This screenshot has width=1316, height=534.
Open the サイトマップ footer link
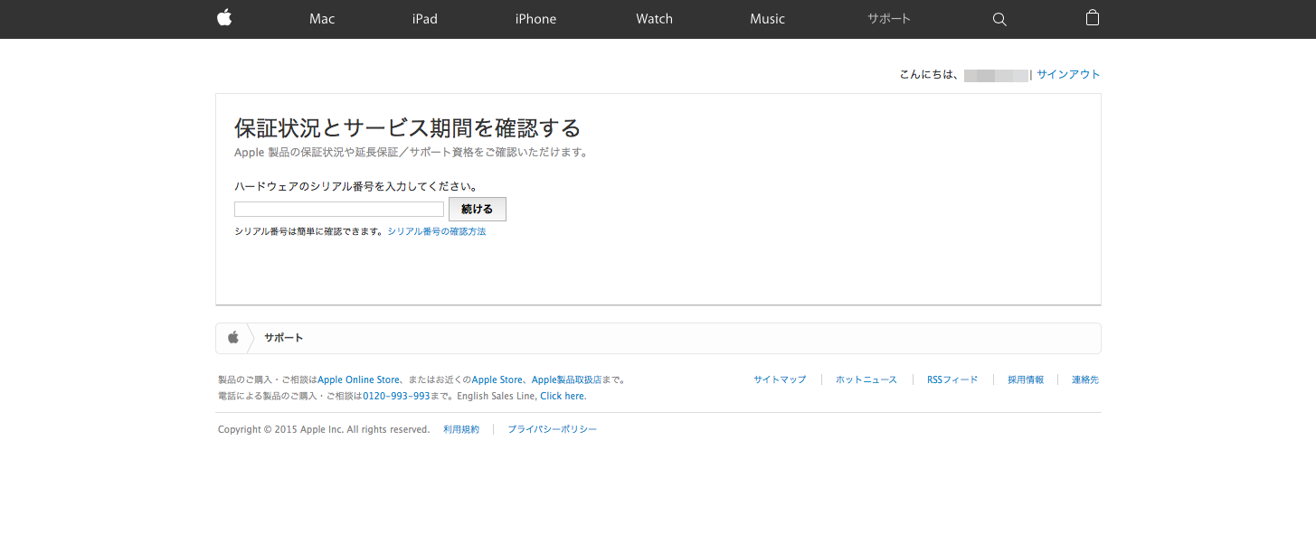(x=780, y=380)
